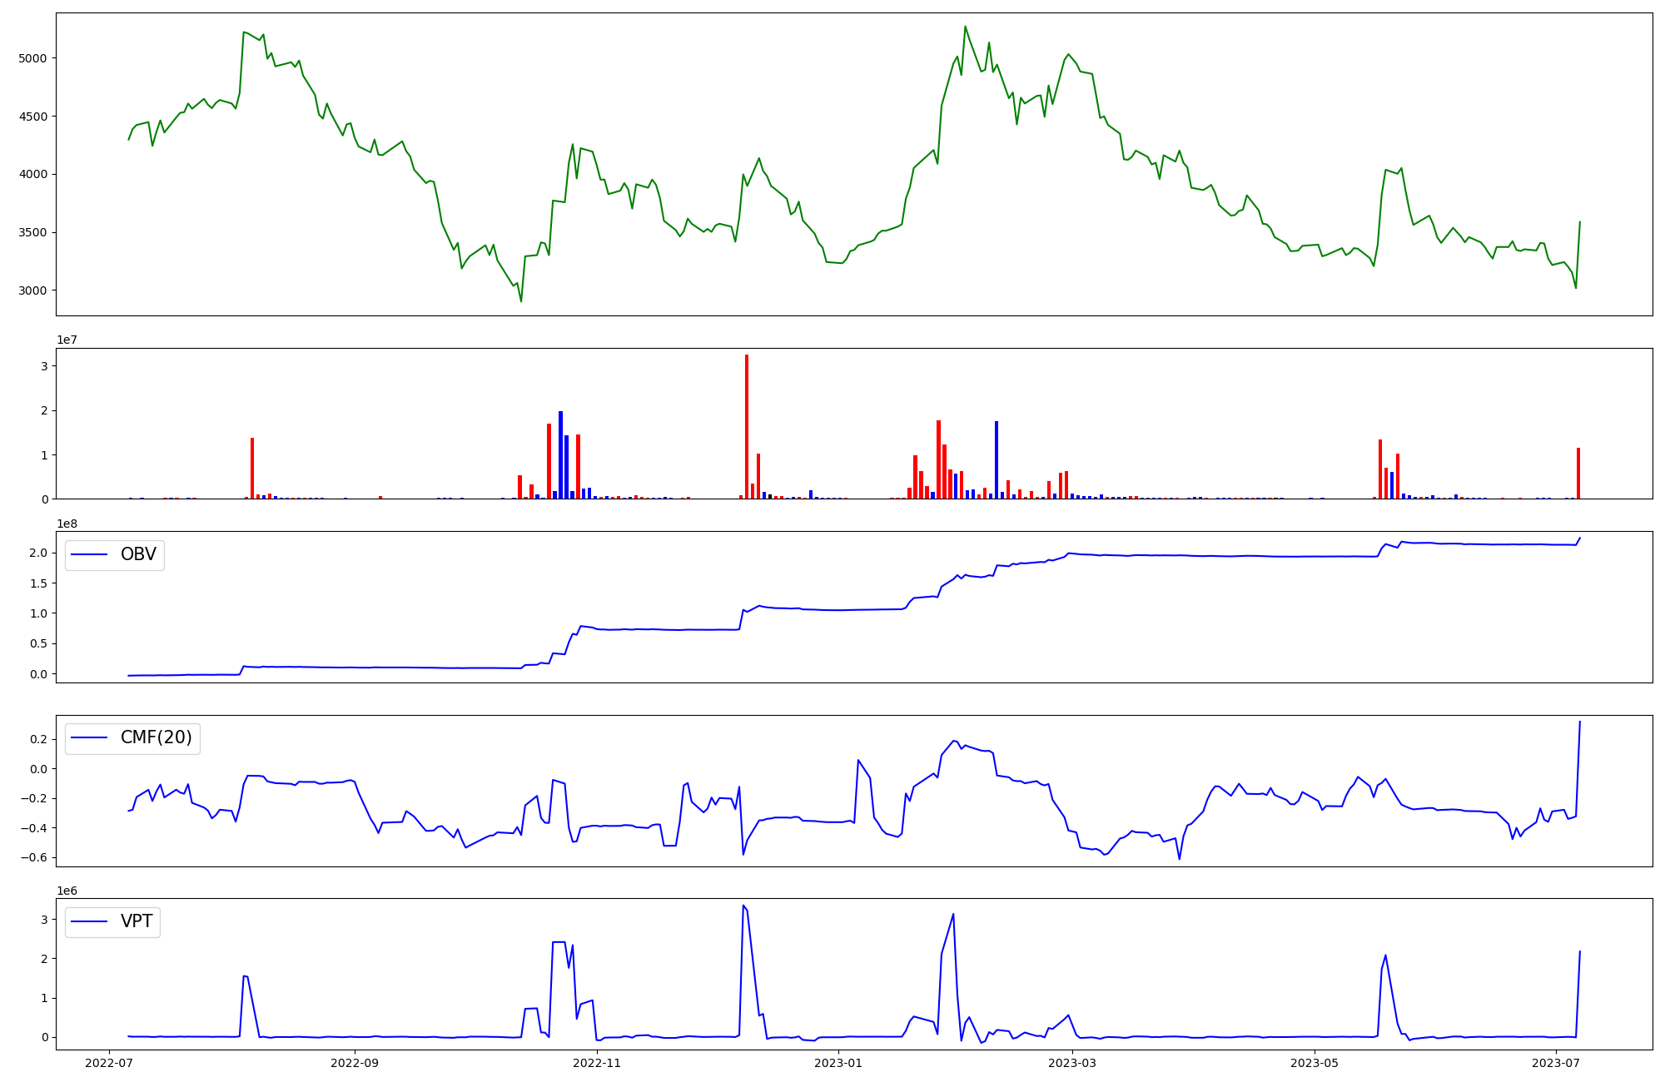Click the OBV legend entry
This screenshot has height=1082, width=1665.
pos(114,554)
